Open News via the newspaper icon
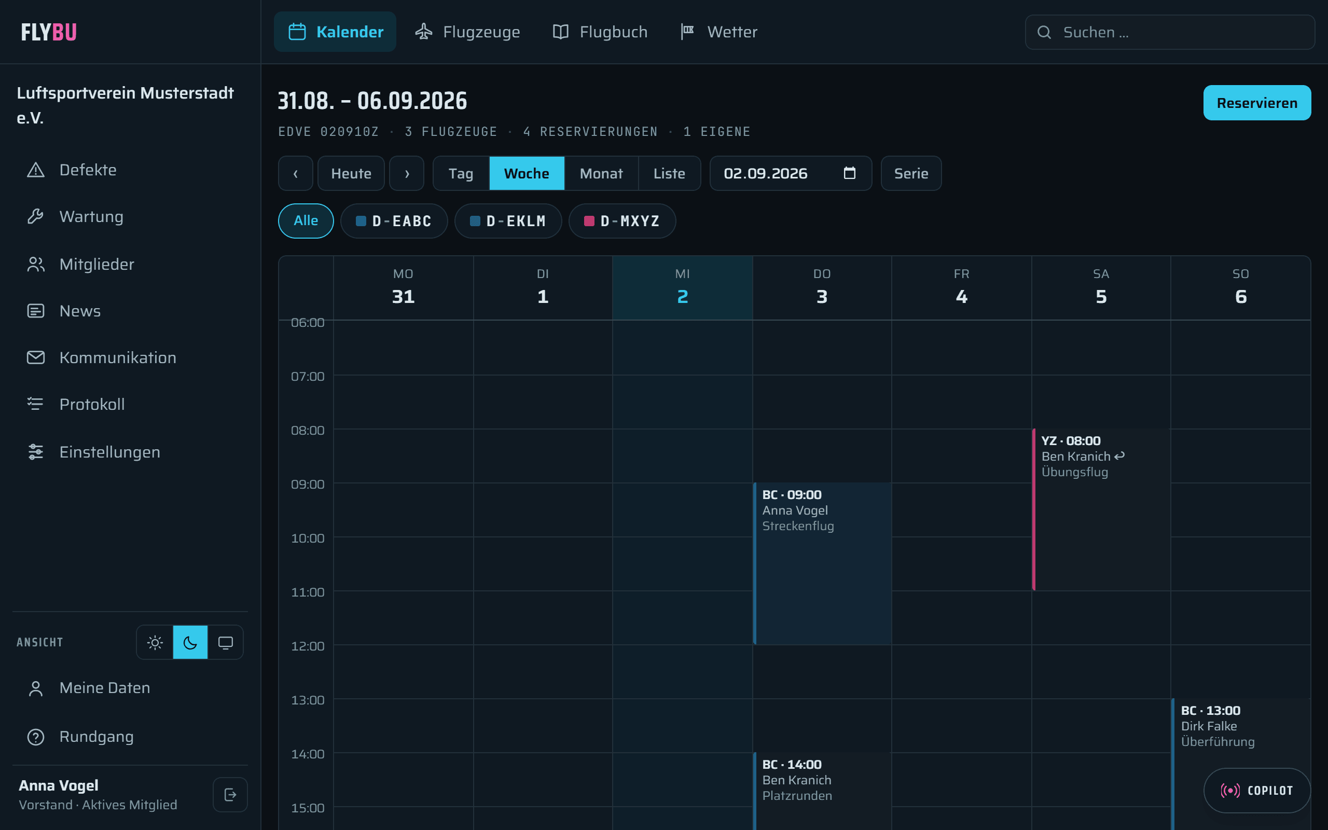Screen dimensions: 1328x830 point(36,311)
